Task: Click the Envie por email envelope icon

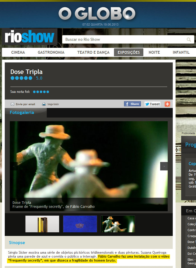Action: coord(12,104)
